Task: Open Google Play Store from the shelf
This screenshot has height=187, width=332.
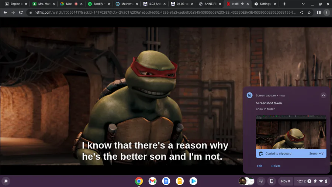Action: pyautogui.click(x=193, y=181)
